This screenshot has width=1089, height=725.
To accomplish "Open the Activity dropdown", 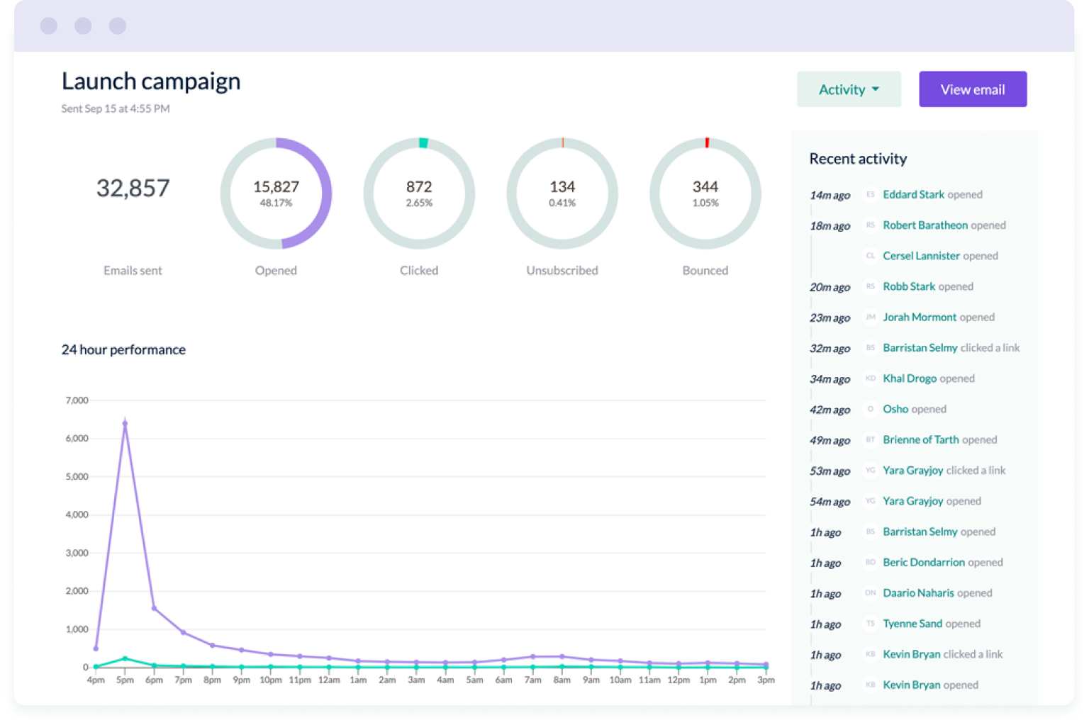I will pyautogui.click(x=849, y=89).
